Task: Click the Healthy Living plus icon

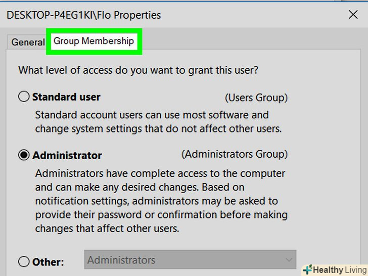Action: click(307, 270)
